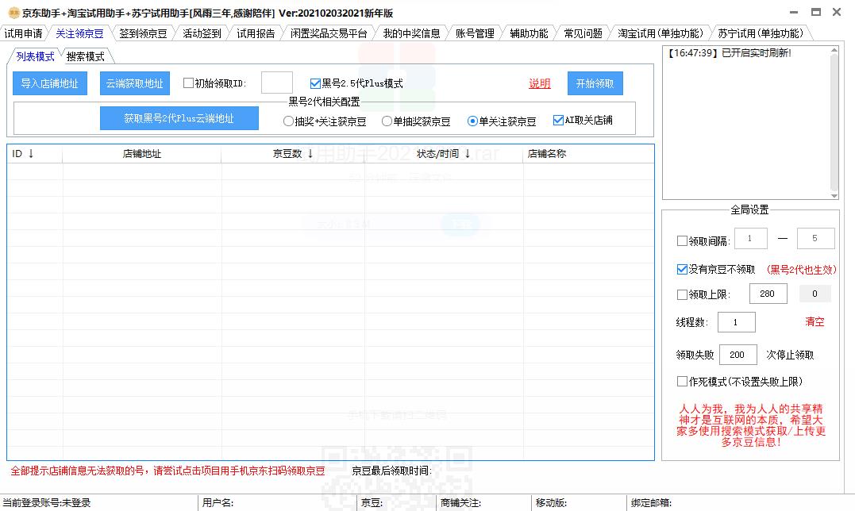Click the 领取失败 field showing 200
The image size is (855, 511).
coord(738,355)
